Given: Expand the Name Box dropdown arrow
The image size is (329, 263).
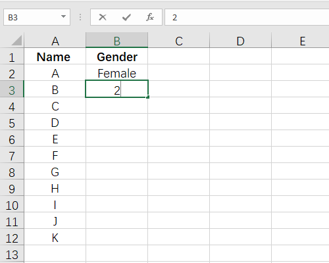Looking at the screenshot, I should [x=63, y=16].
